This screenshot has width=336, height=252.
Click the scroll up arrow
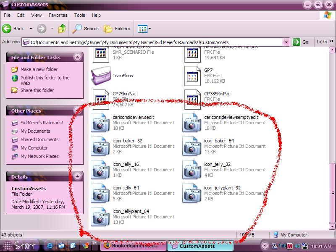tap(332, 50)
